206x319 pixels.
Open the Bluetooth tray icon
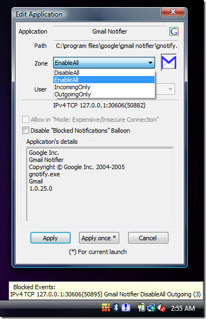[116, 307]
